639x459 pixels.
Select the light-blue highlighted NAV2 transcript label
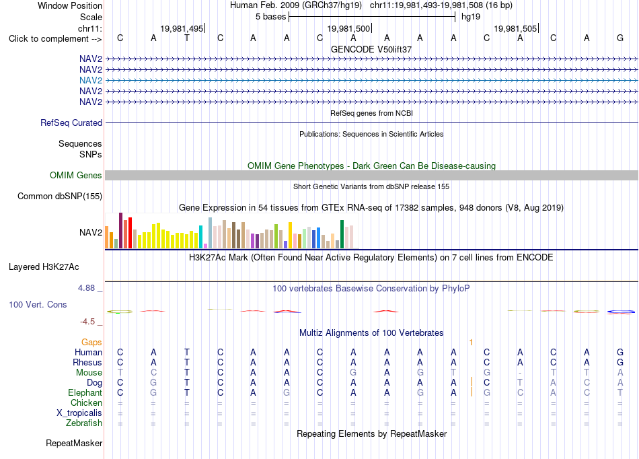tap(91, 80)
